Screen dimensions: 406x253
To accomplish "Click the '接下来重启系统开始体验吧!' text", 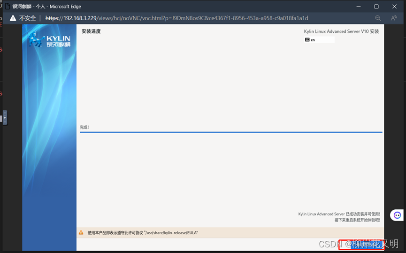I will click(x=357, y=220).
